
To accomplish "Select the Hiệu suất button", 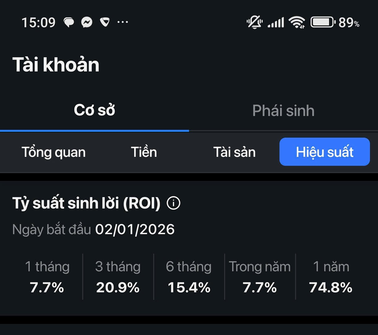I will (x=325, y=152).
